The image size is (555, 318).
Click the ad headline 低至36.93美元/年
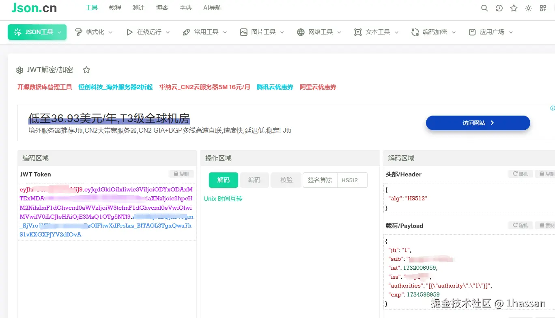(109, 118)
